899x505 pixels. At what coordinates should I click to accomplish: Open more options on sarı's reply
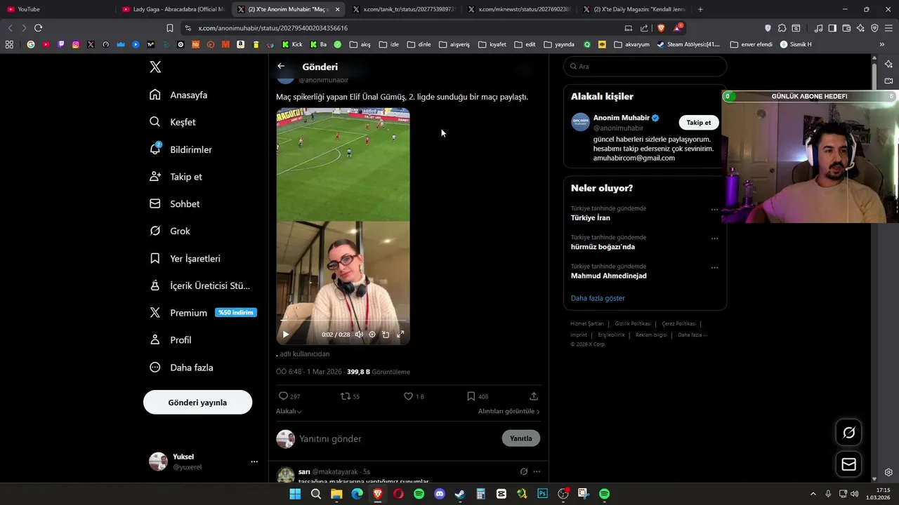coord(537,471)
